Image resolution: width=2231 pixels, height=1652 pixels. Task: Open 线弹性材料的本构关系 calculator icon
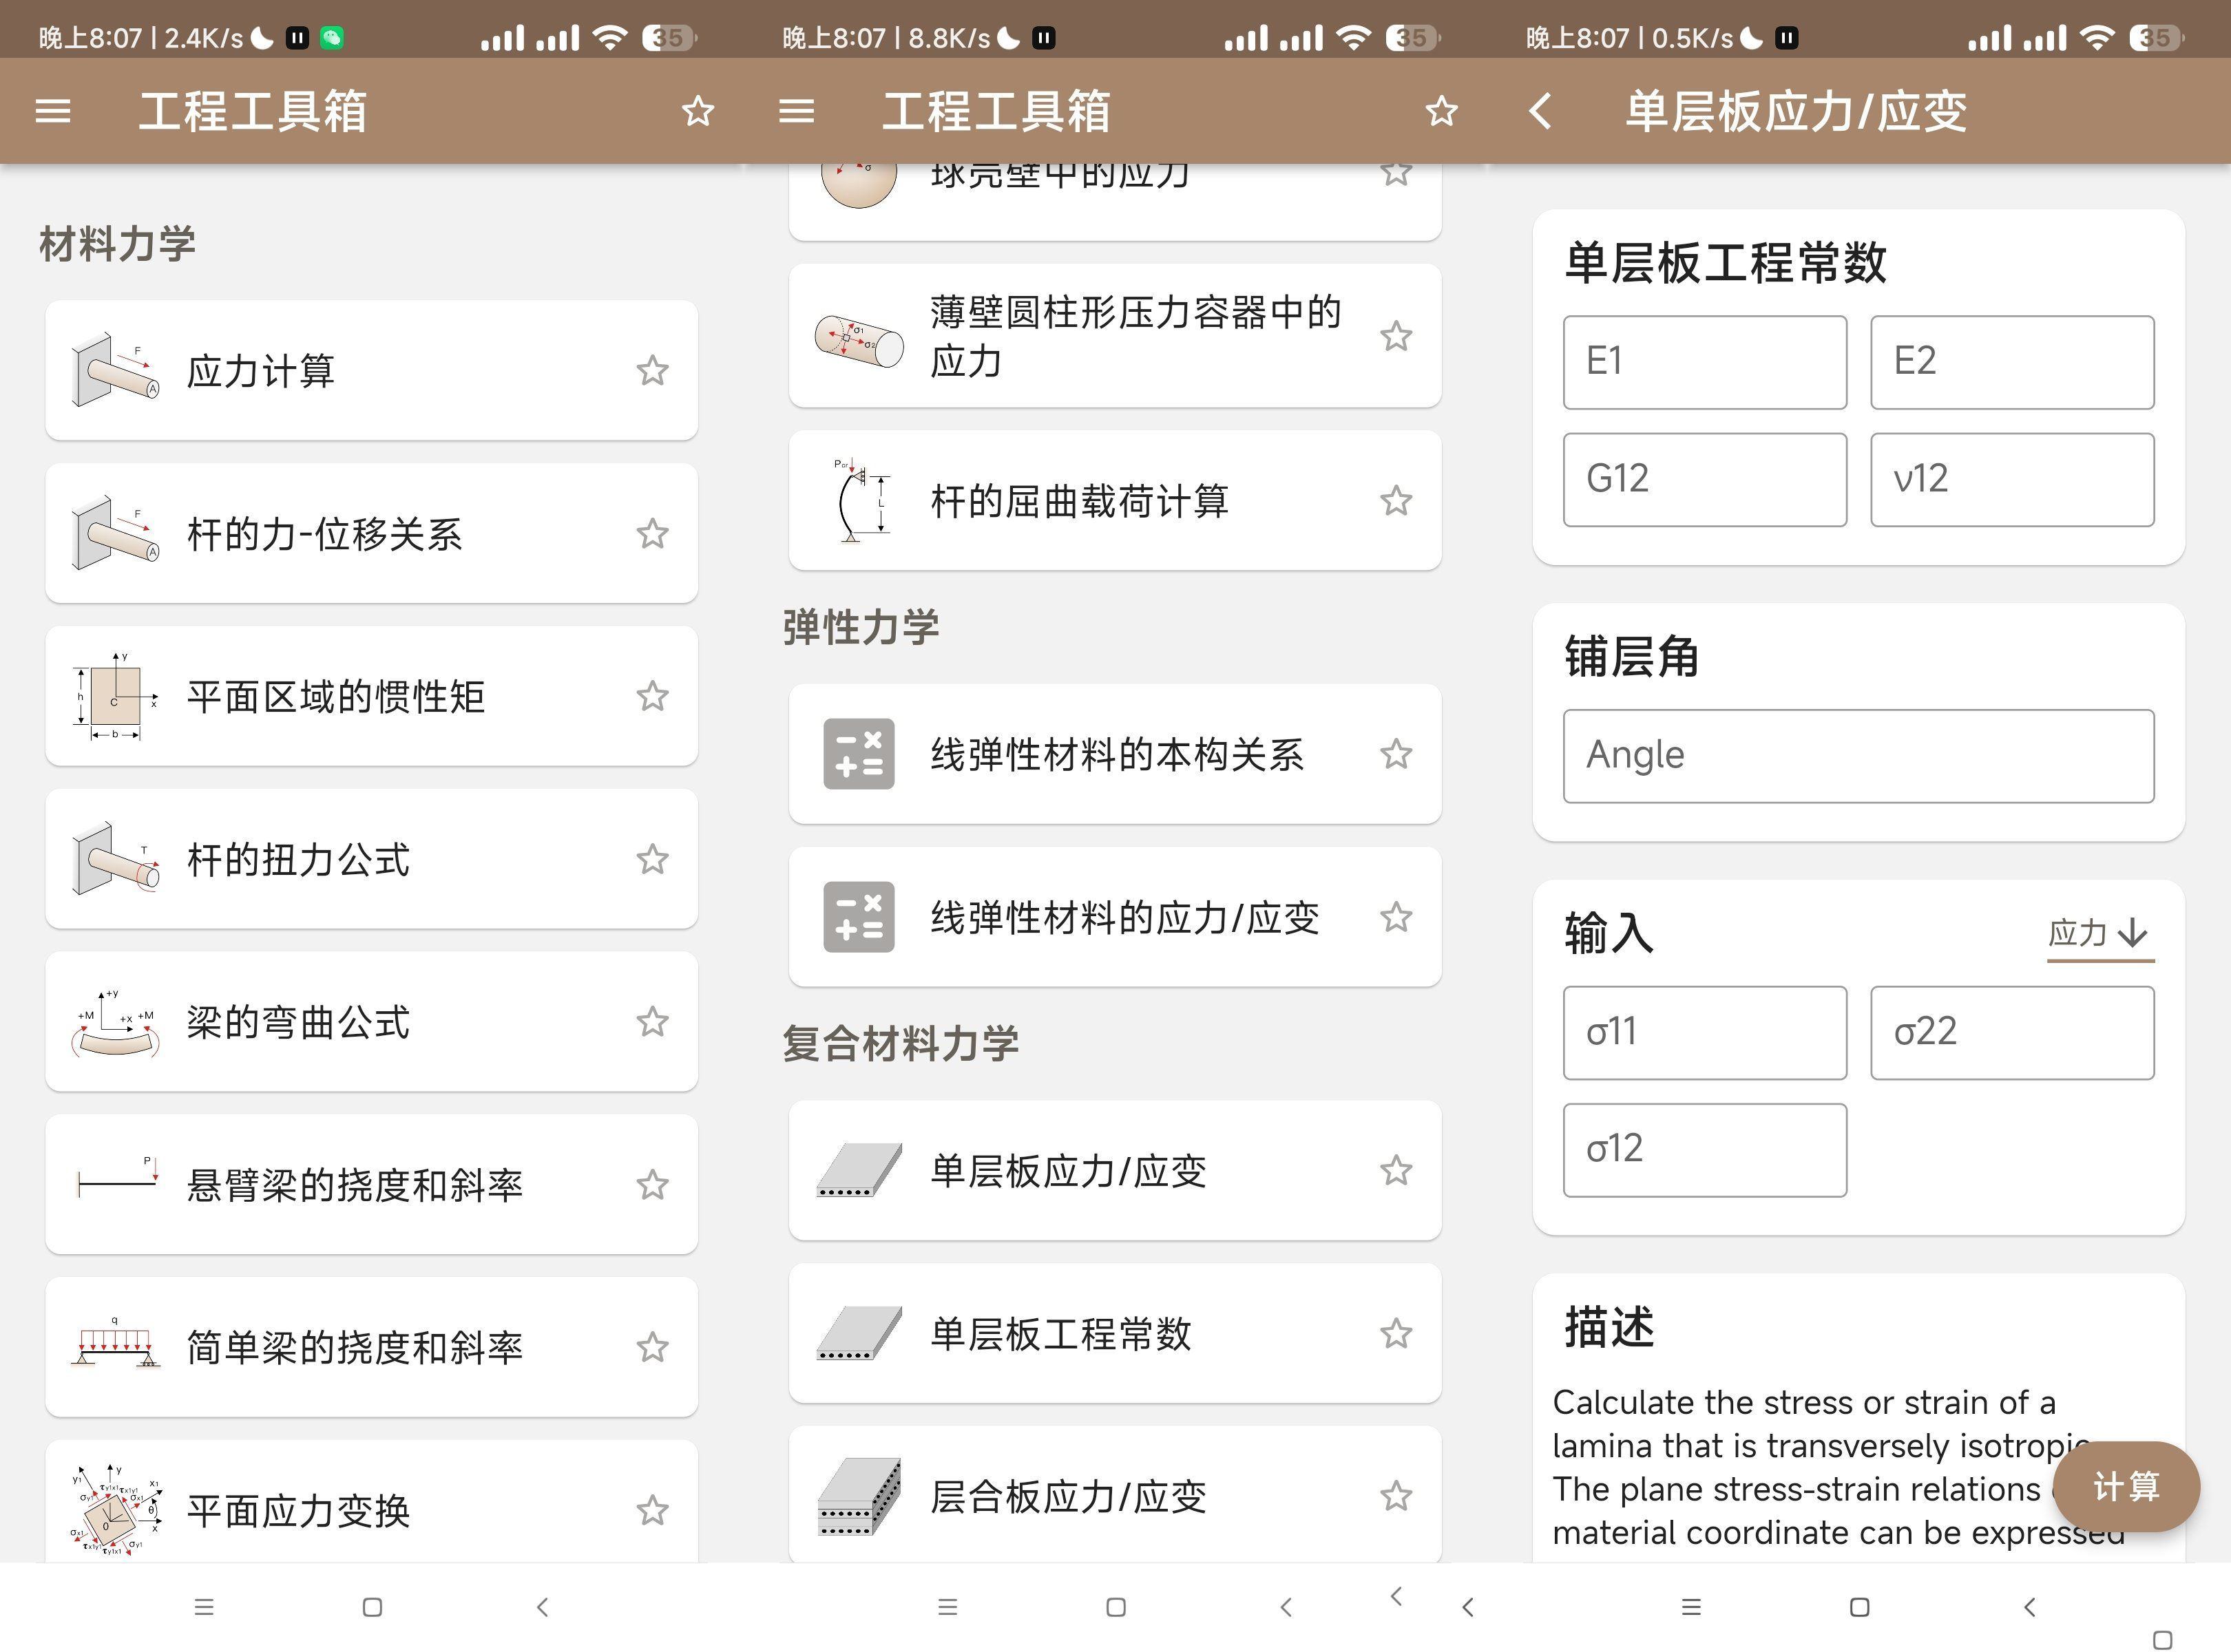click(859, 754)
